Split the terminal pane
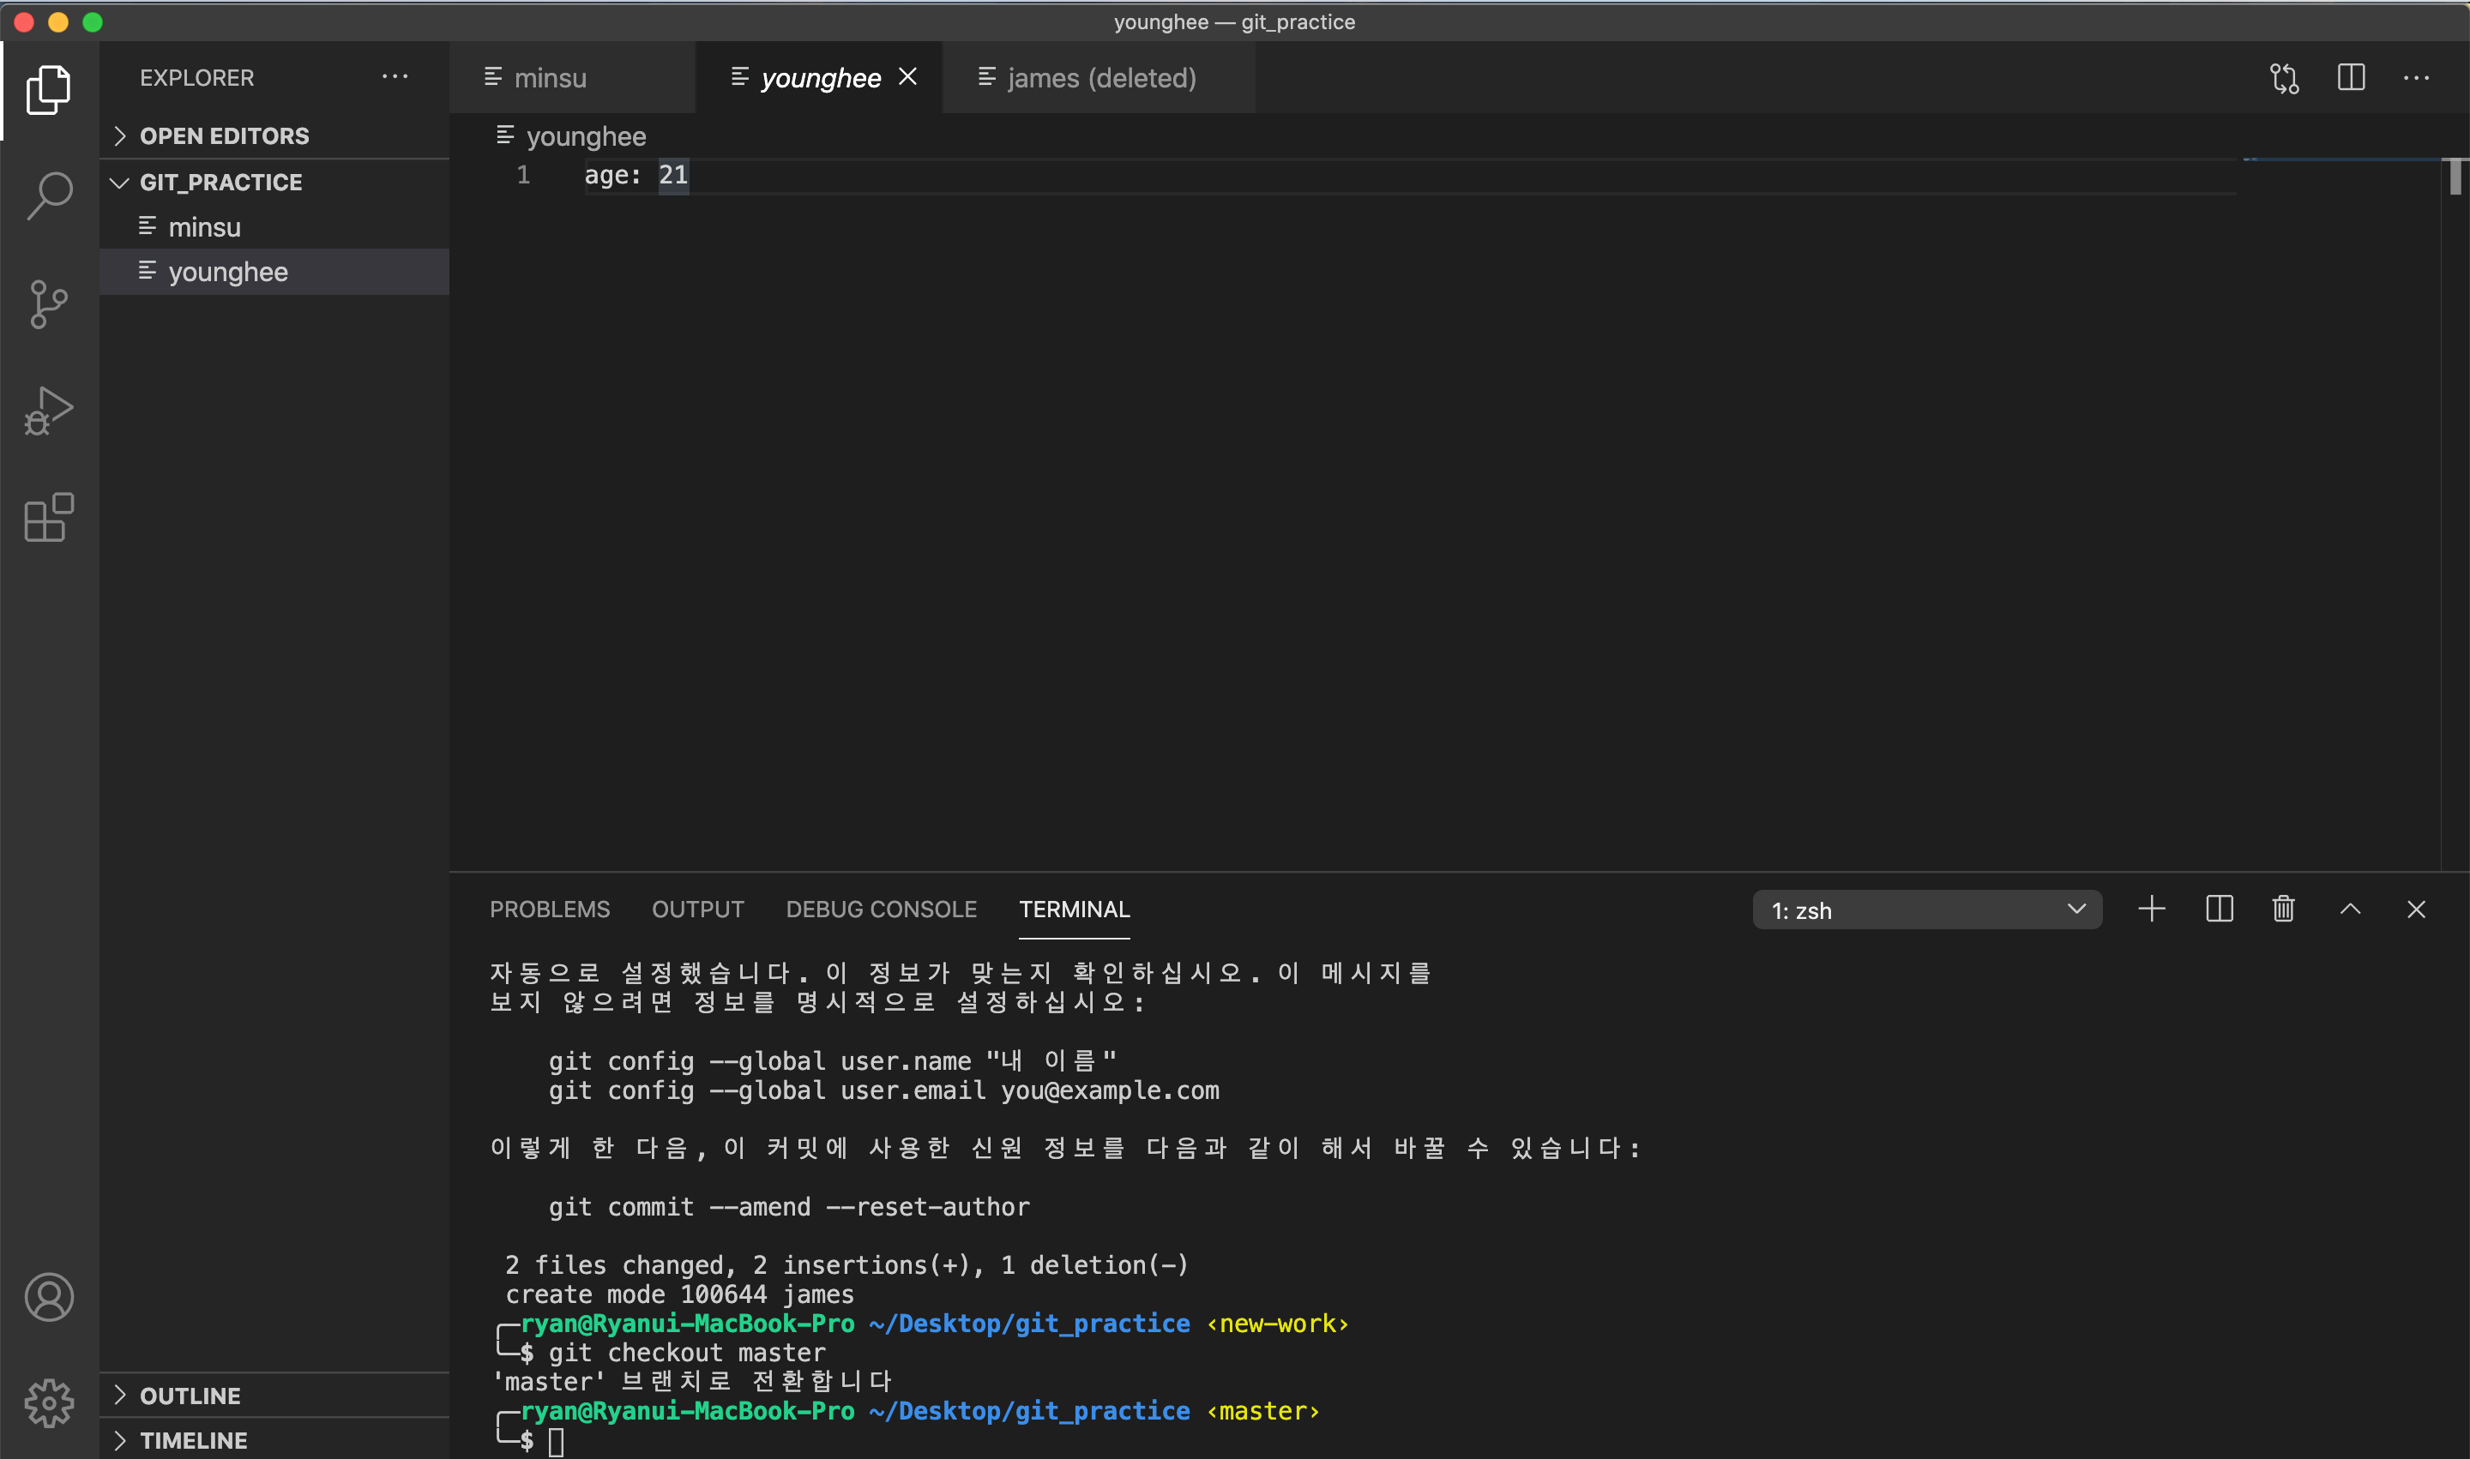 2218,909
